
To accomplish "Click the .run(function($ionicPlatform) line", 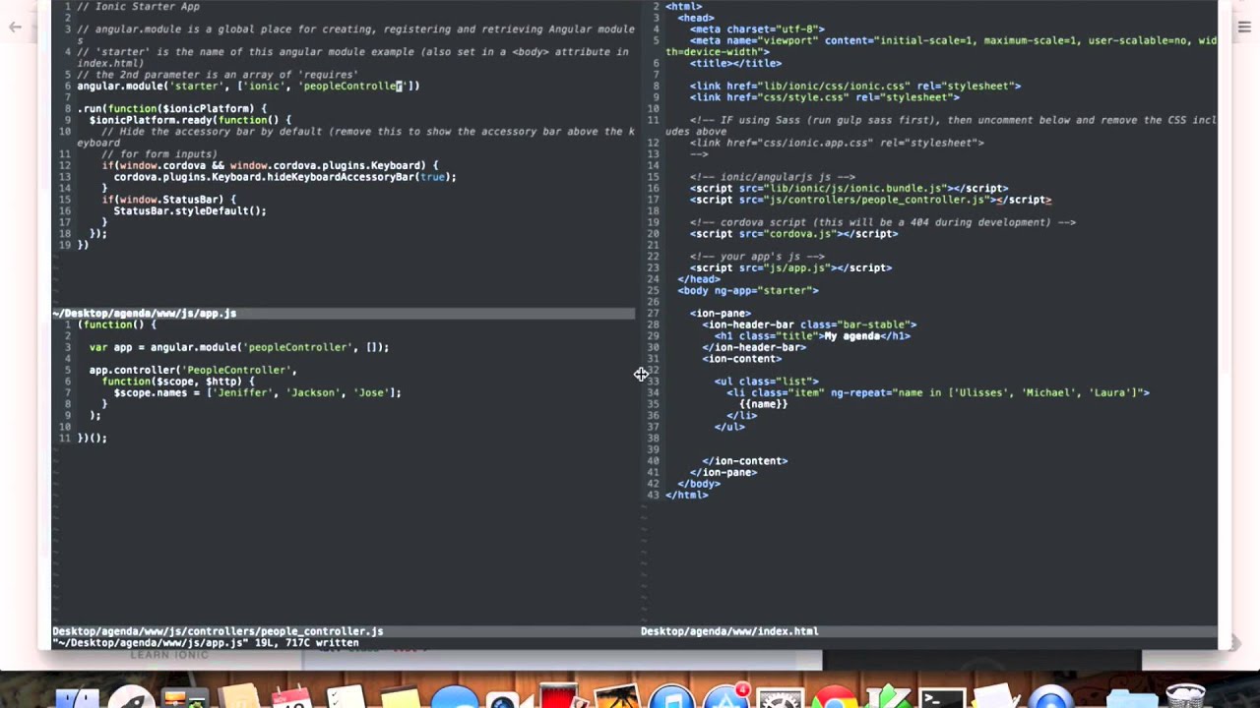I will click(171, 108).
